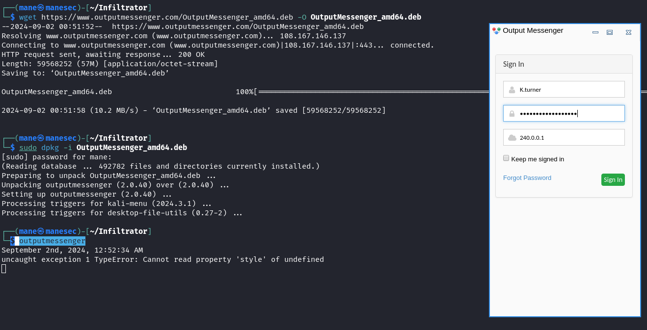Click the lock icon in password field
The height and width of the screenshot is (330, 647).
click(512, 114)
